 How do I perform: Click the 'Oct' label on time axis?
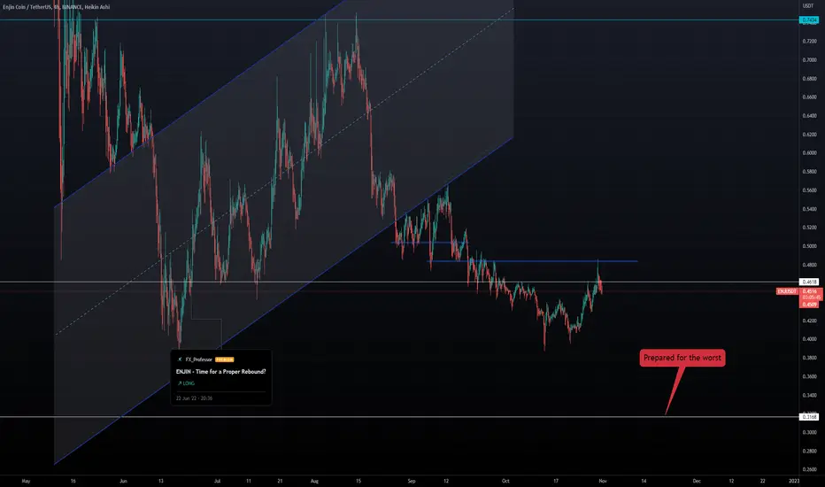(505, 481)
